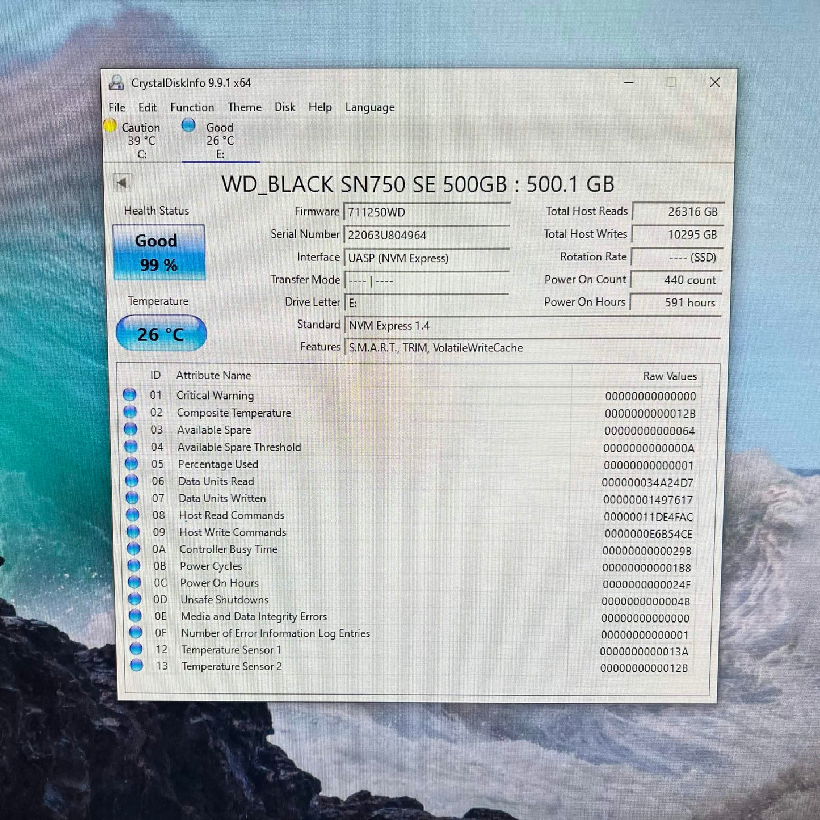Click Total Host Writes value 10295 GB

(x=678, y=234)
